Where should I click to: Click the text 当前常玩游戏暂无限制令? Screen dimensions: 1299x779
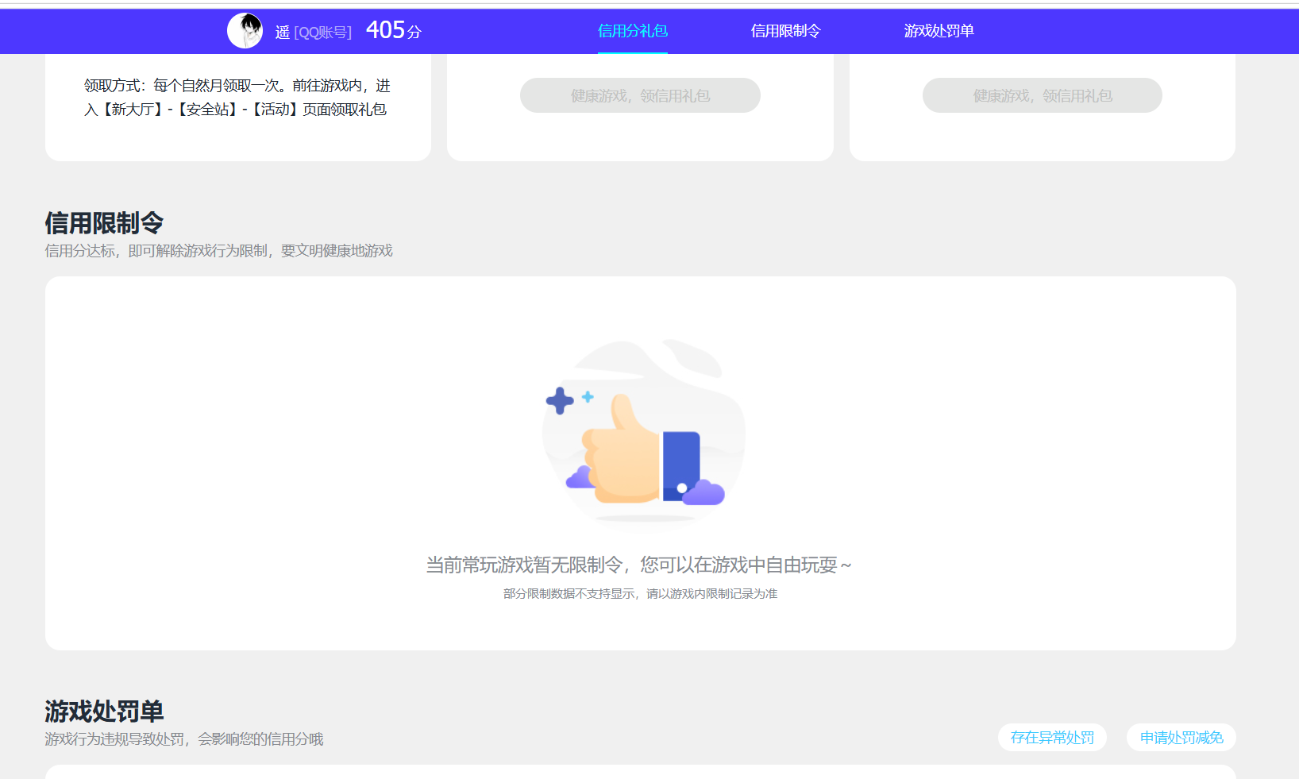point(524,565)
